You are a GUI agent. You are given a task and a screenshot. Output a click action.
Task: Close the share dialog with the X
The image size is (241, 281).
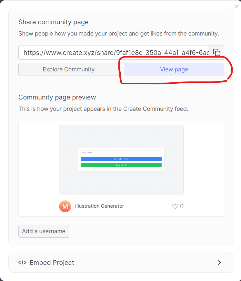[x=236, y=6]
